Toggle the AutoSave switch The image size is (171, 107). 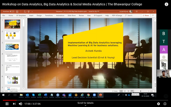pyautogui.click(x=12, y=11)
